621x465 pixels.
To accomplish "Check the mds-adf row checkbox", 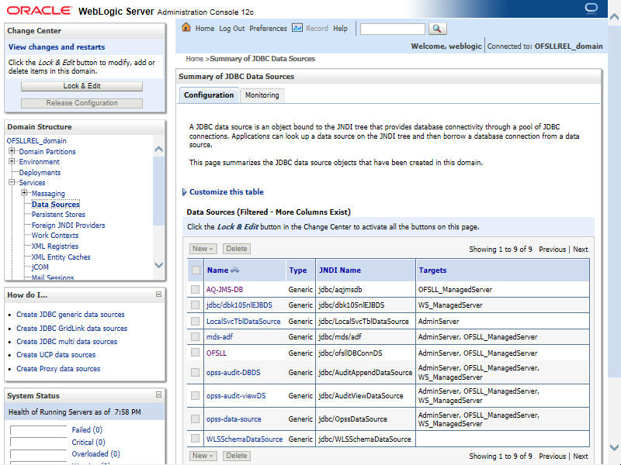I will [x=196, y=336].
